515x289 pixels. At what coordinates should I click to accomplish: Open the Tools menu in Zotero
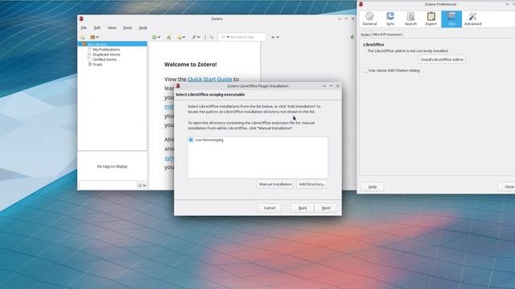tap(127, 28)
